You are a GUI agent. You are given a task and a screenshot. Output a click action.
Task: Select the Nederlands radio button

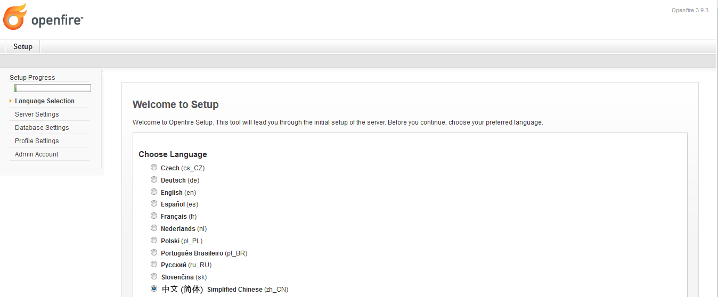coord(154,228)
